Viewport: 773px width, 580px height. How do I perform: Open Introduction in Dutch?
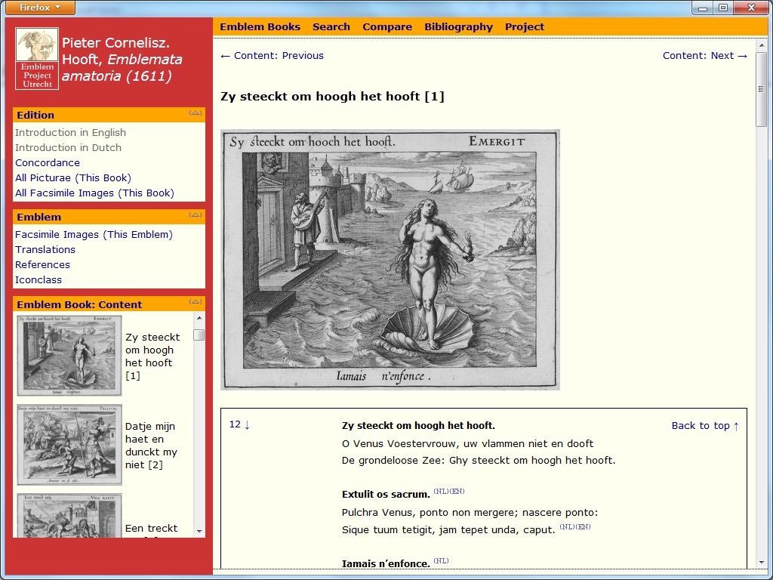[x=68, y=148]
